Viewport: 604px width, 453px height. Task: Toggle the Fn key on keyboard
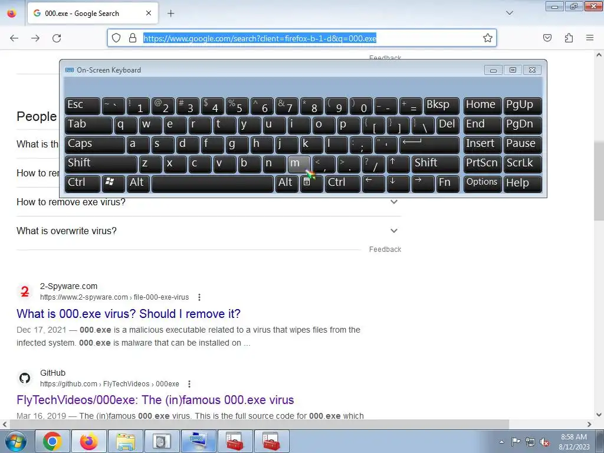(448, 183)
